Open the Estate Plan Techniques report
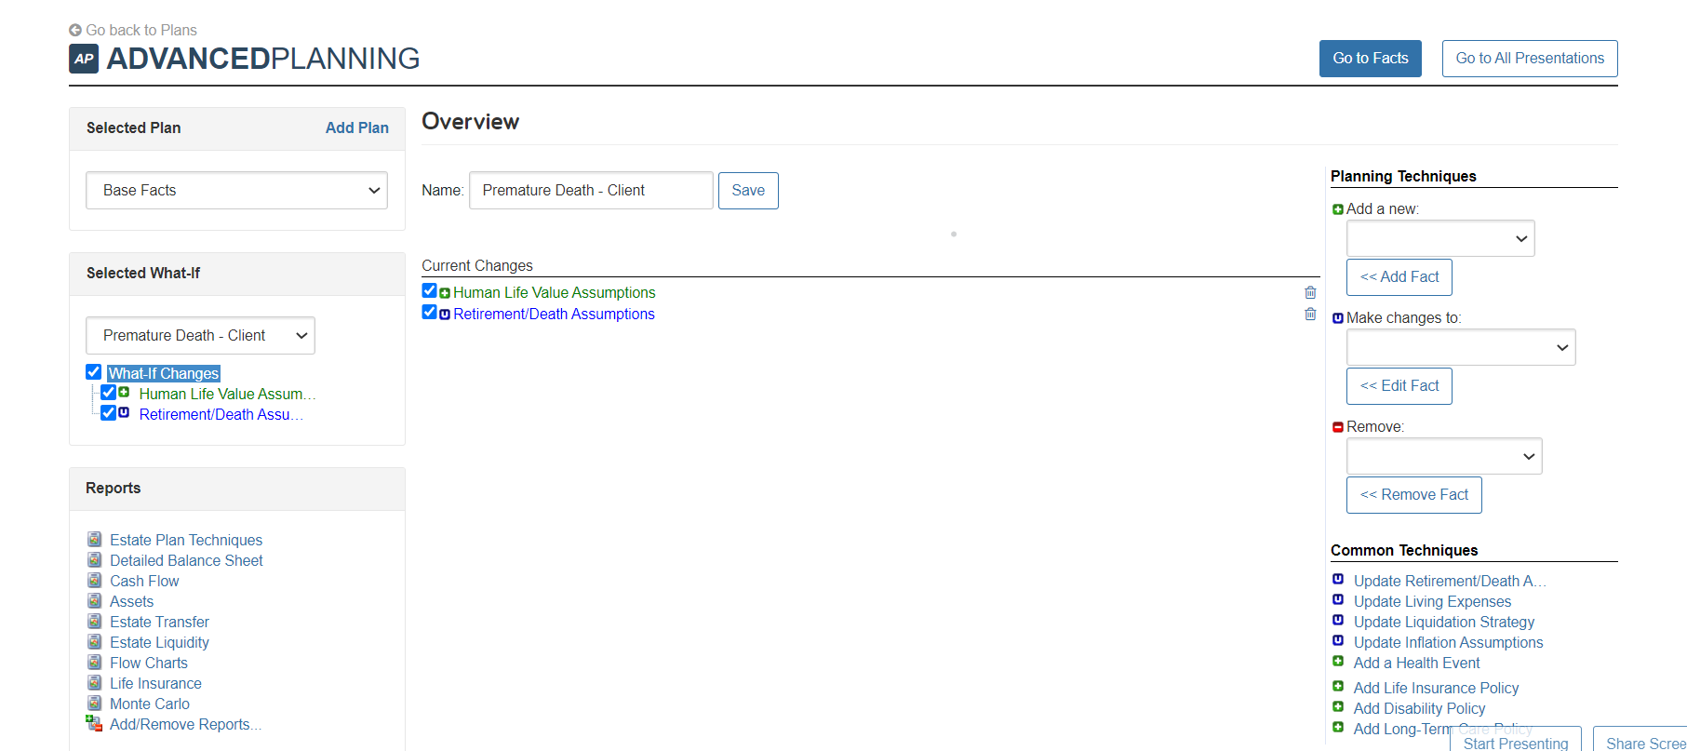The image size is (1687, 751). pos(186,540)
